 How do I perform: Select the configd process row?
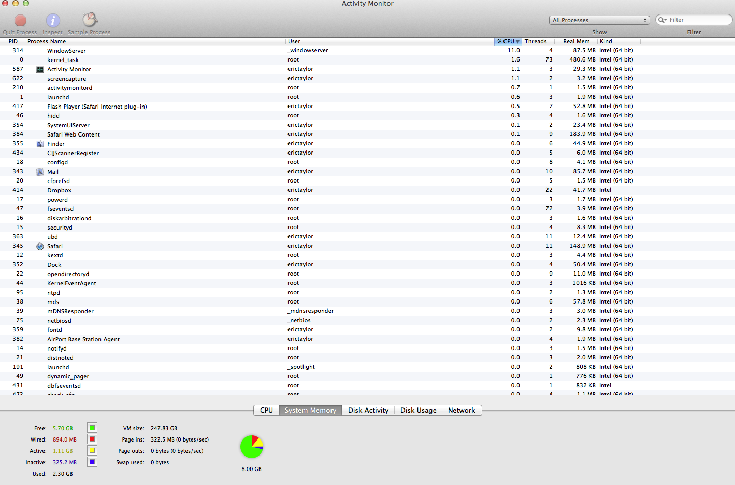367,162
